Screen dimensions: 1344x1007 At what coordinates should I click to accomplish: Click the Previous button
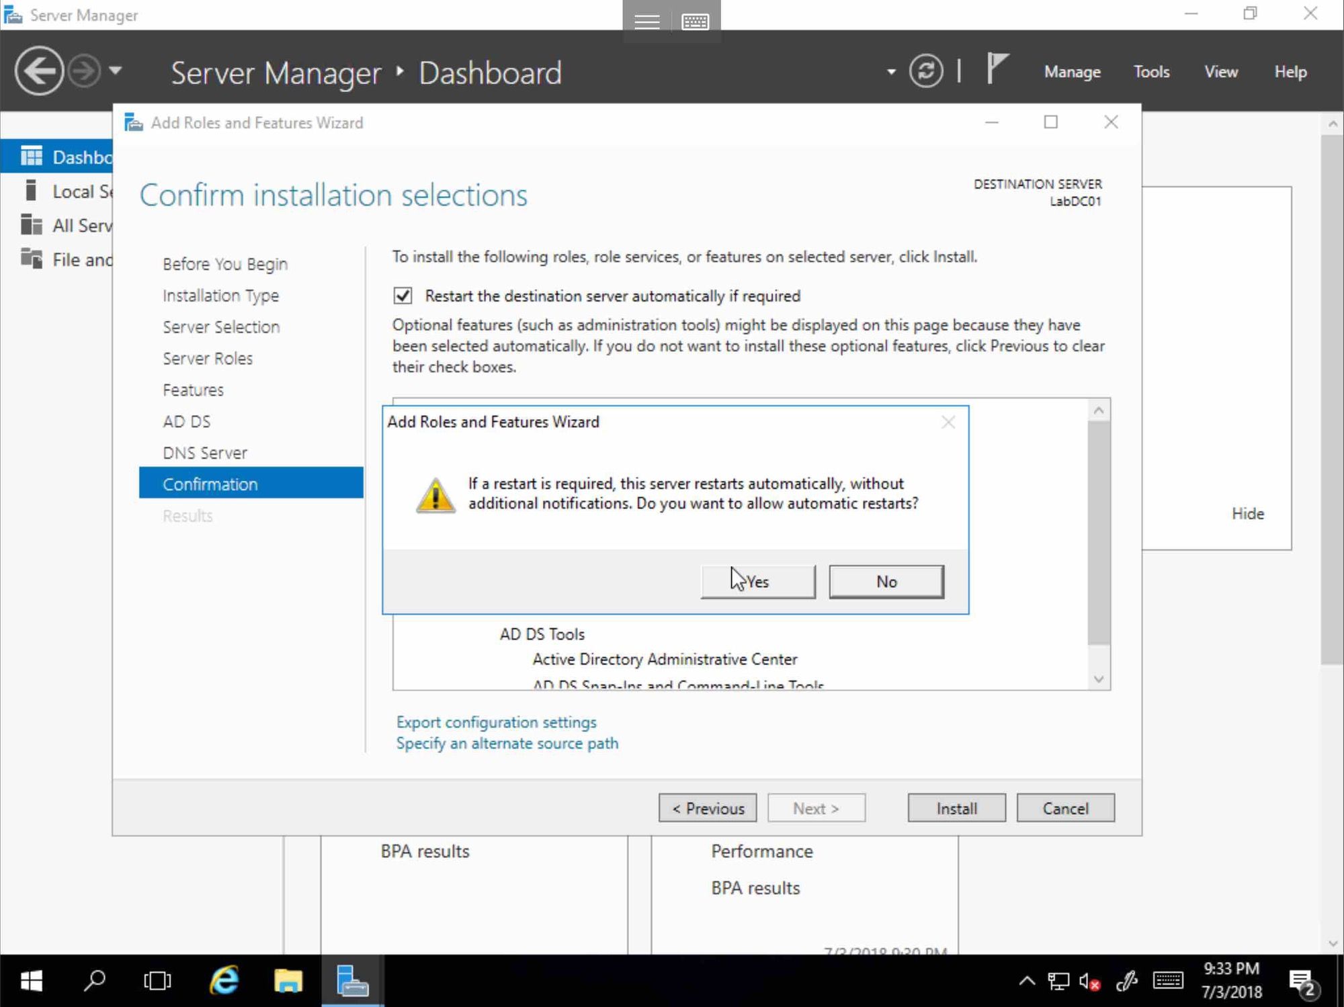(x=708, y=808)
